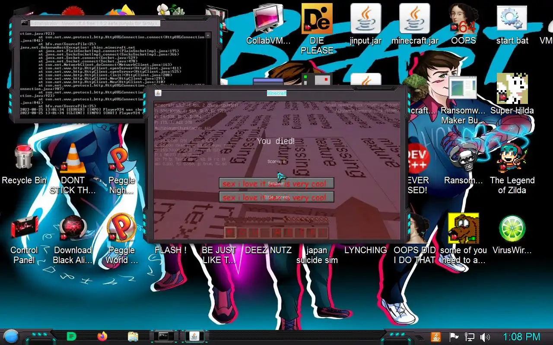Open the Start orb on the taskbar
The height and width of the screenshot is (345, 553).
11,336
